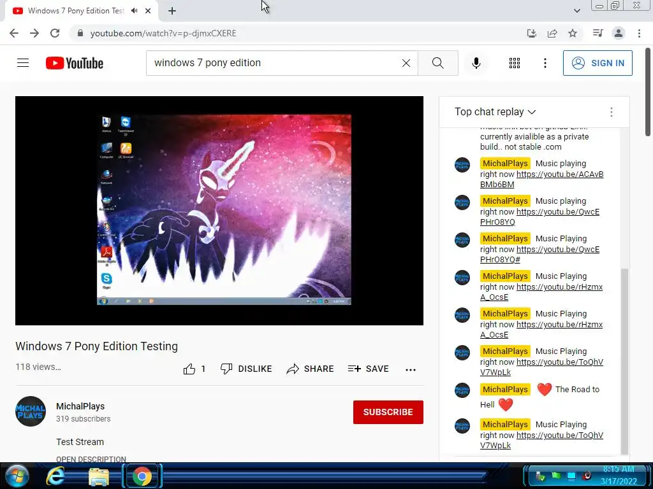Open link youtu.be/ACAvBBMb6BM in chat
The width and height of the screenshot is (653, 489).
[x=541, y=179]
